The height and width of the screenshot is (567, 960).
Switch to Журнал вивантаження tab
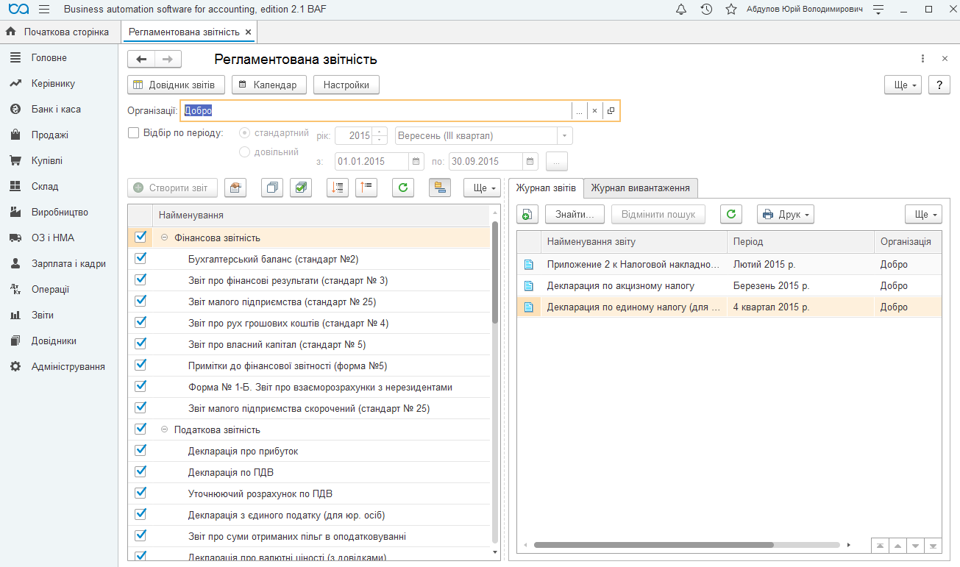(x=641, y=188)
